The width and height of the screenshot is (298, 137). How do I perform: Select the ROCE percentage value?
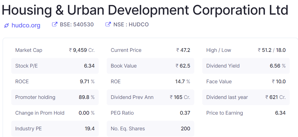(87, 81)
